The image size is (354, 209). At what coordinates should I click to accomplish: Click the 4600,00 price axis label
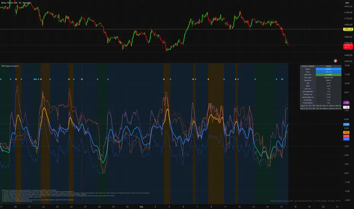pos(348,37)
